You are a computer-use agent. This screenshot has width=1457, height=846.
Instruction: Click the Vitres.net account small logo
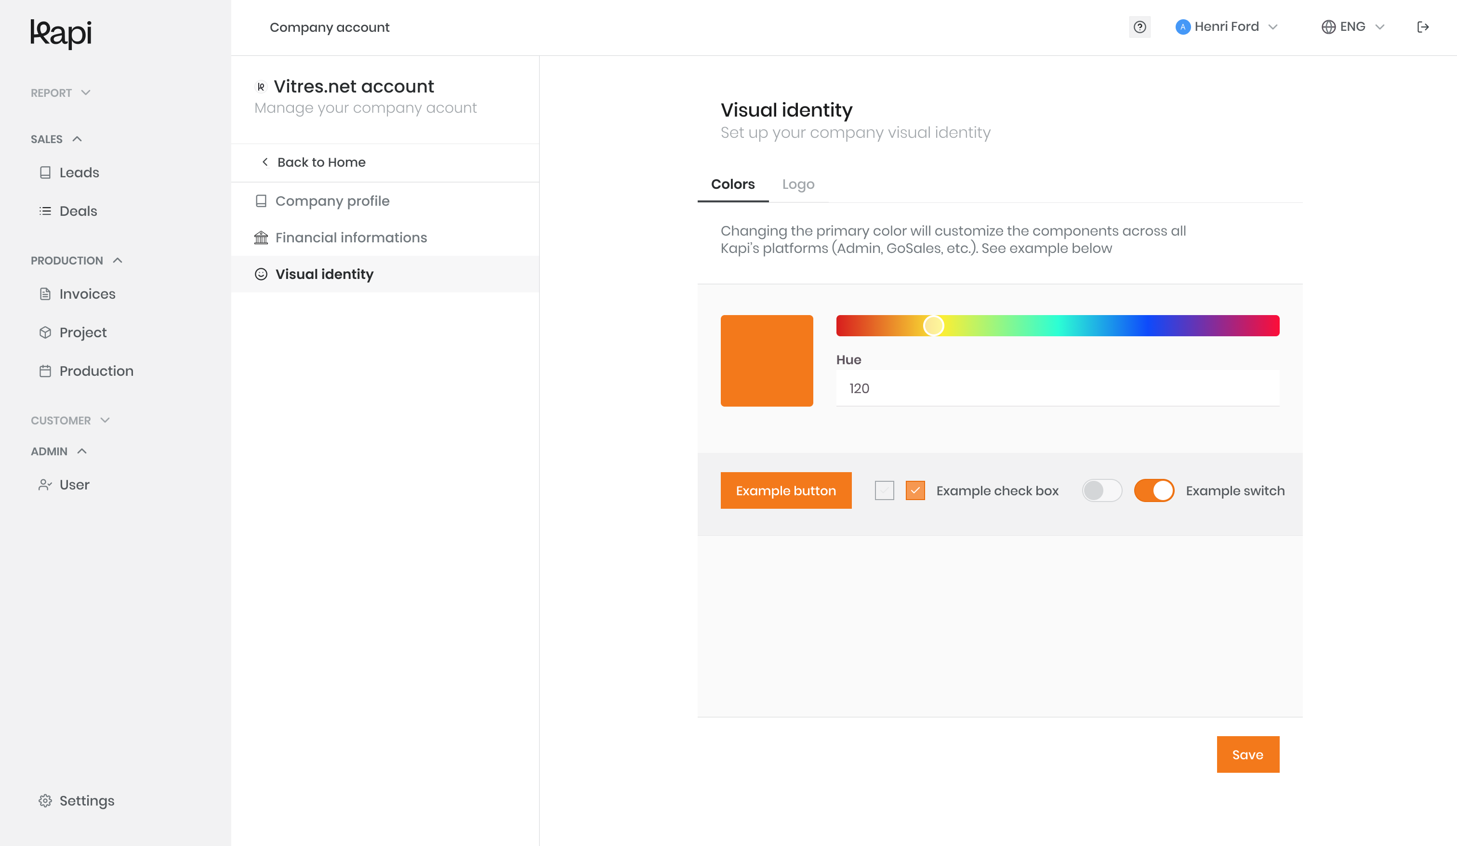(261, 87)
